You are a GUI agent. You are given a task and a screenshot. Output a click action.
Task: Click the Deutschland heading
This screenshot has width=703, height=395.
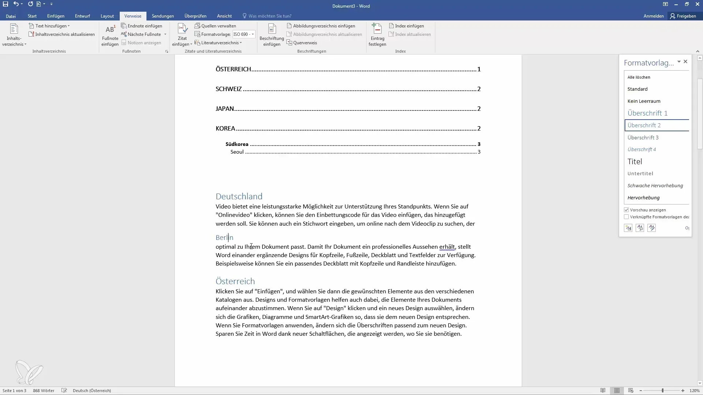click(239, 196)
